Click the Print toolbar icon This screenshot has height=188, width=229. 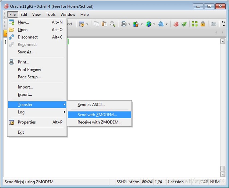point(124,24)
